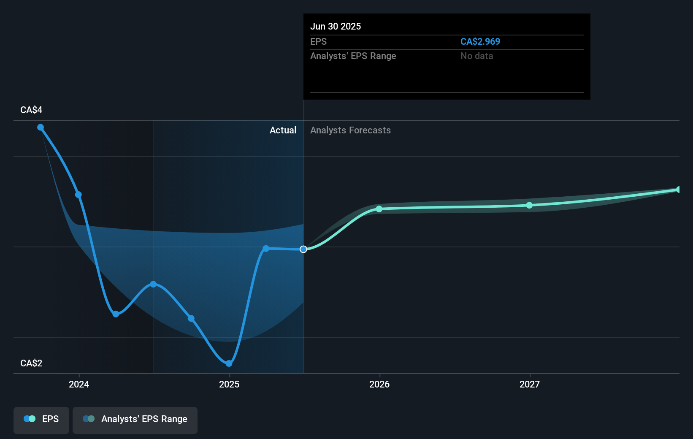The width and height of the screenshot is (693, 439).
Task: Click the 2025 x-axis label
Action: point(229,384)
